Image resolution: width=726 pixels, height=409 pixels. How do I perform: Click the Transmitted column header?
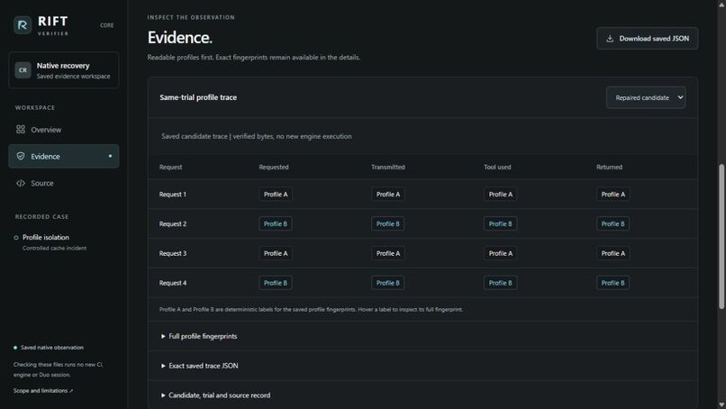click(388, 168)
